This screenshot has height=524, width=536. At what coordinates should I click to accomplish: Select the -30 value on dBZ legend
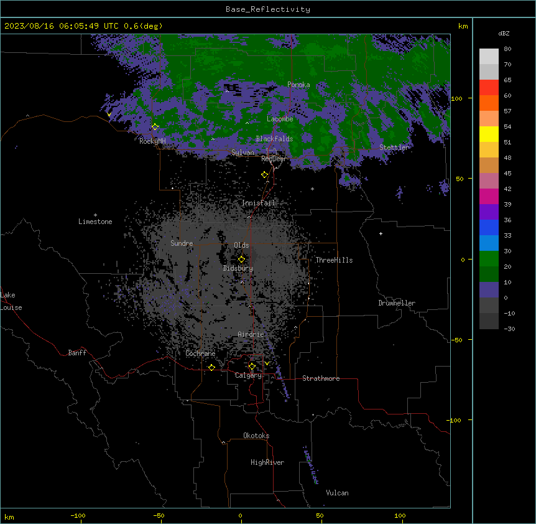coord(509,329)
